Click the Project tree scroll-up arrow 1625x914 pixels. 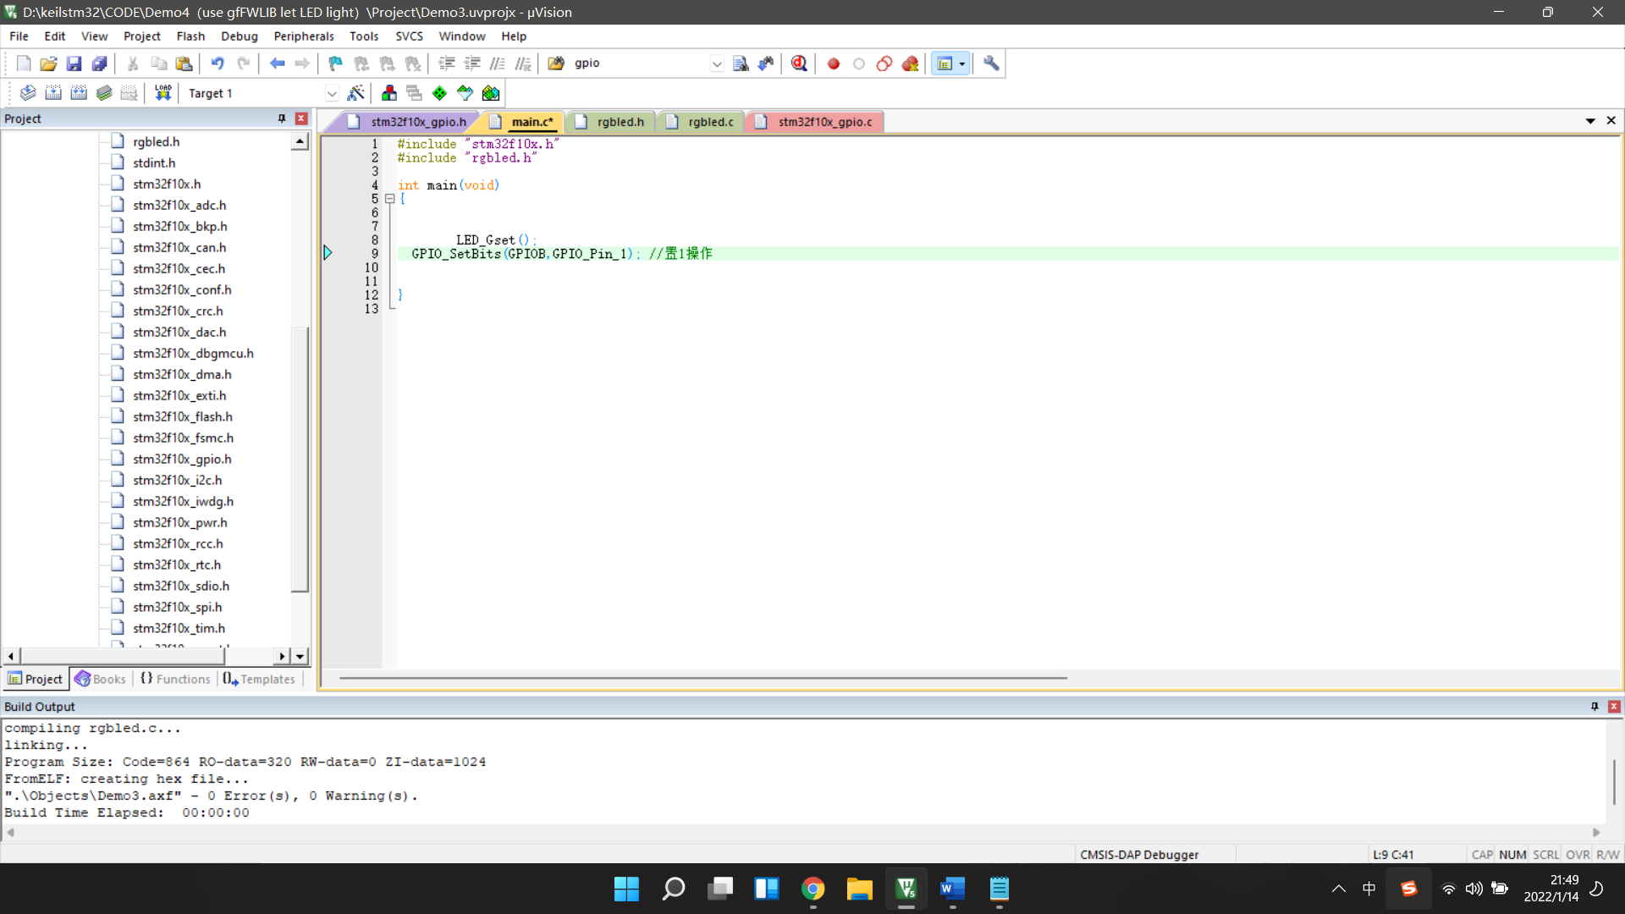point(300,142)
